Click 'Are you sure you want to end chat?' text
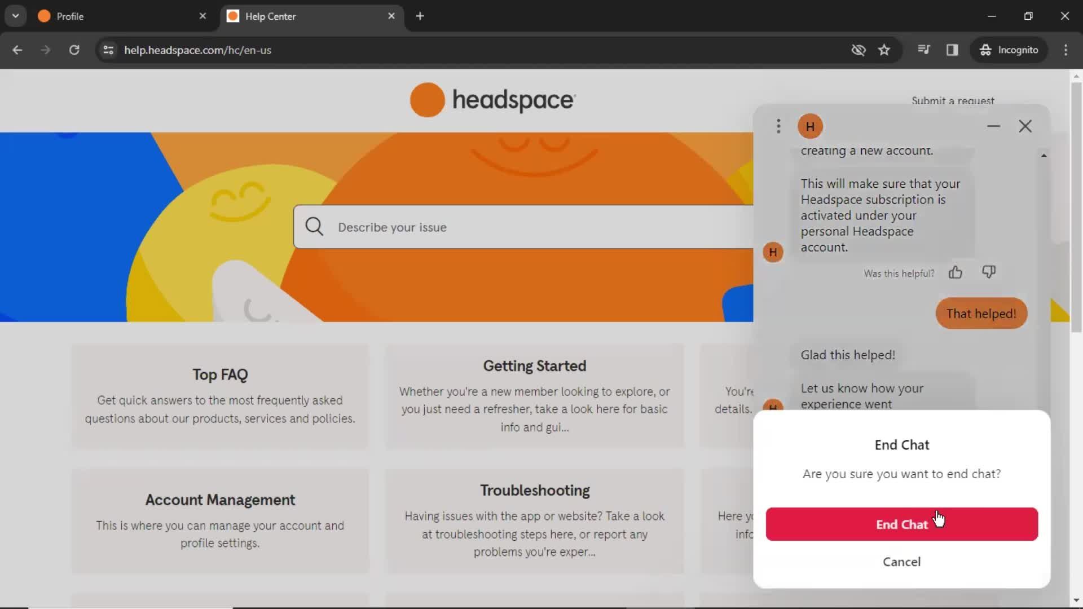Viewport: 1083px width, 609px height. tap(901, 474)
